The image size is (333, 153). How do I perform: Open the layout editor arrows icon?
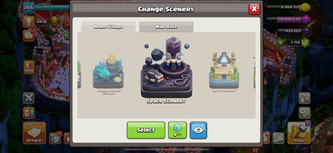304,98
